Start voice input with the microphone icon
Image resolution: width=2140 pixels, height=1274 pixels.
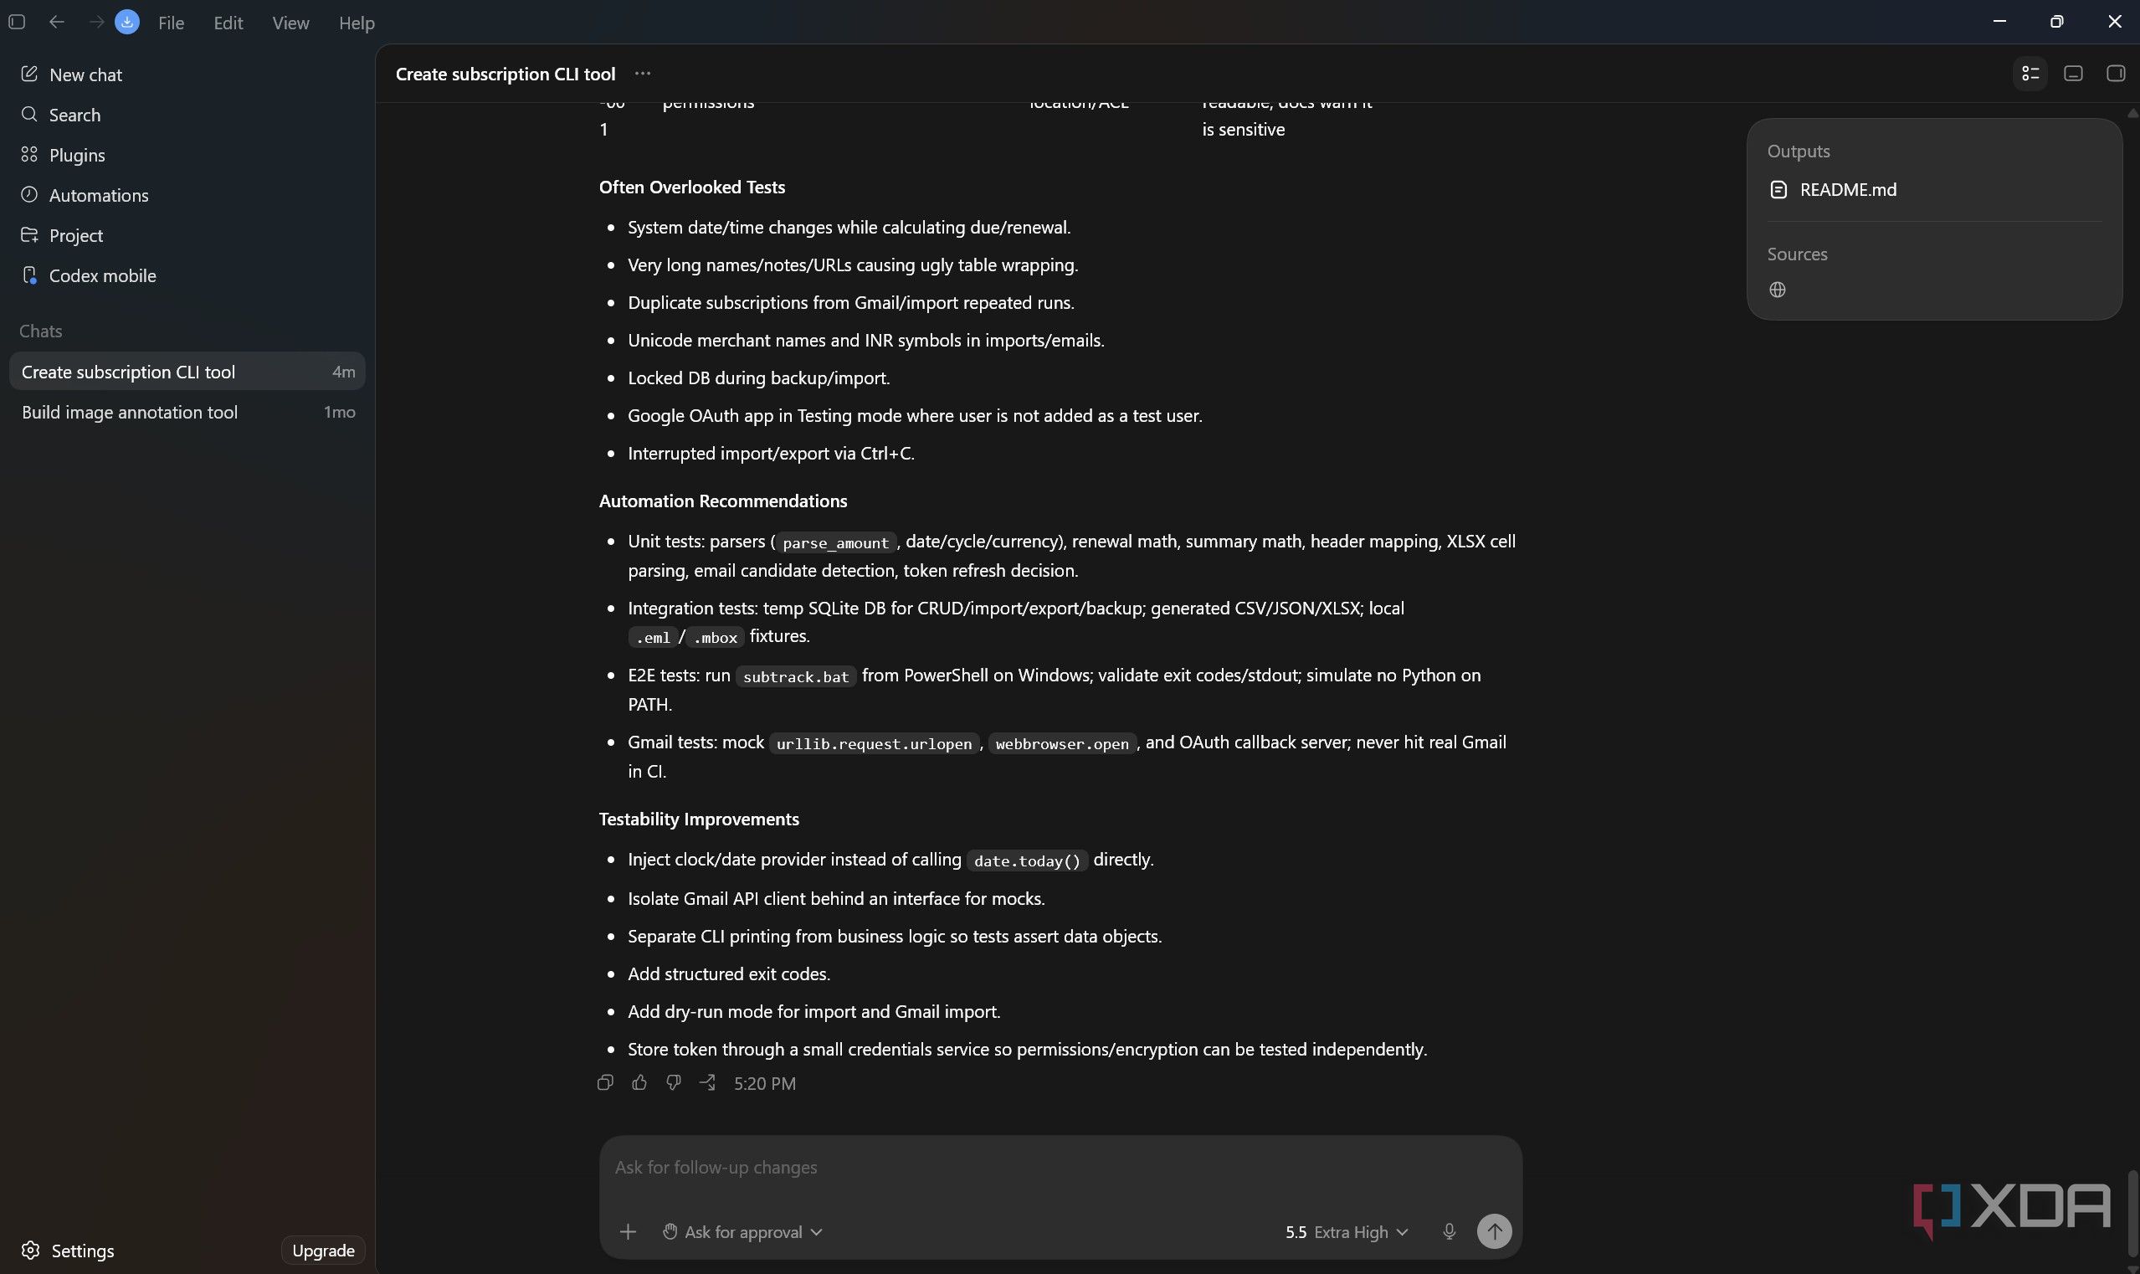pyautogui.click(x=1449, y=1231)
